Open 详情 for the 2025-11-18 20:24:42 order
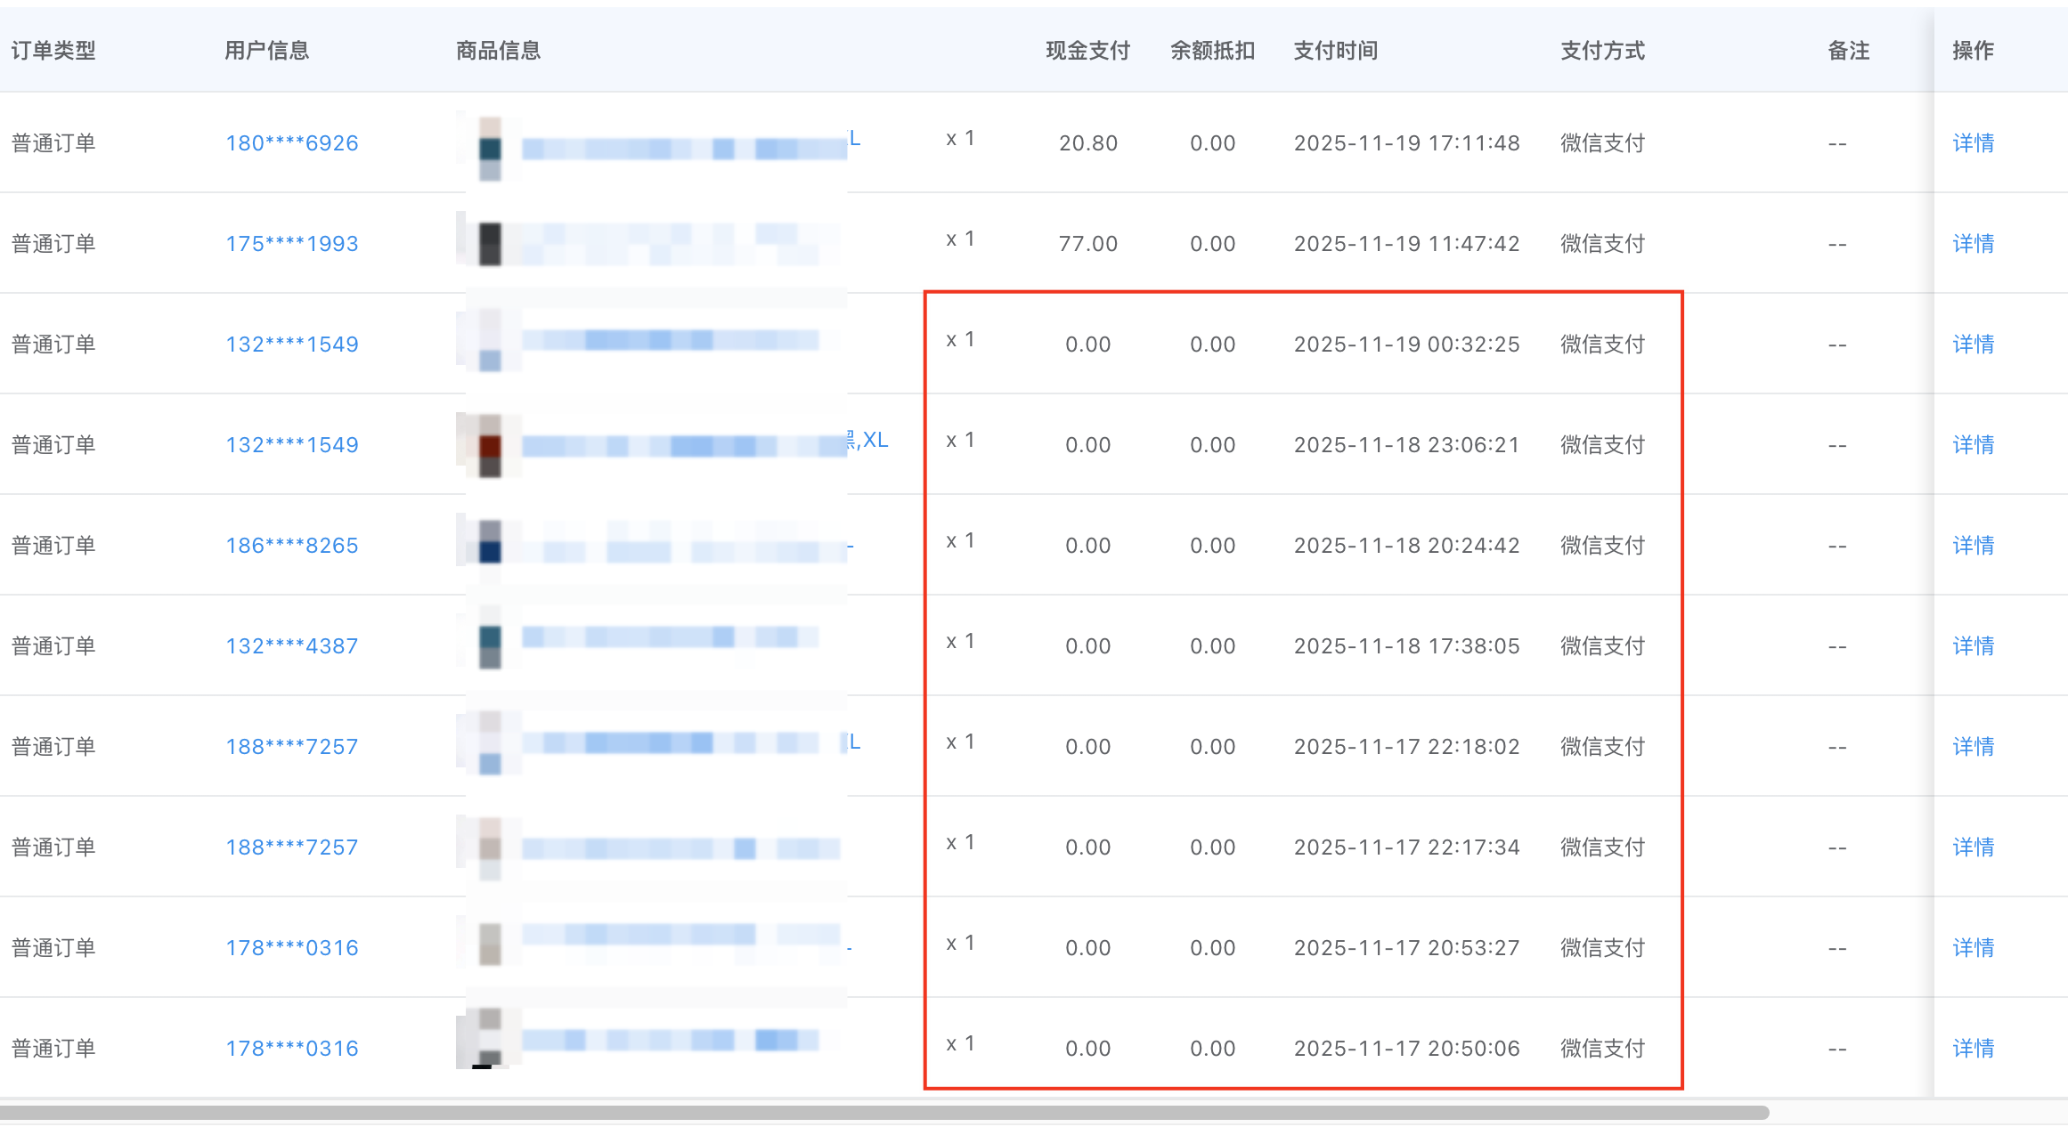Image resolution: width=2068 pixels, height=1127 pixels. click(1973, 546)
